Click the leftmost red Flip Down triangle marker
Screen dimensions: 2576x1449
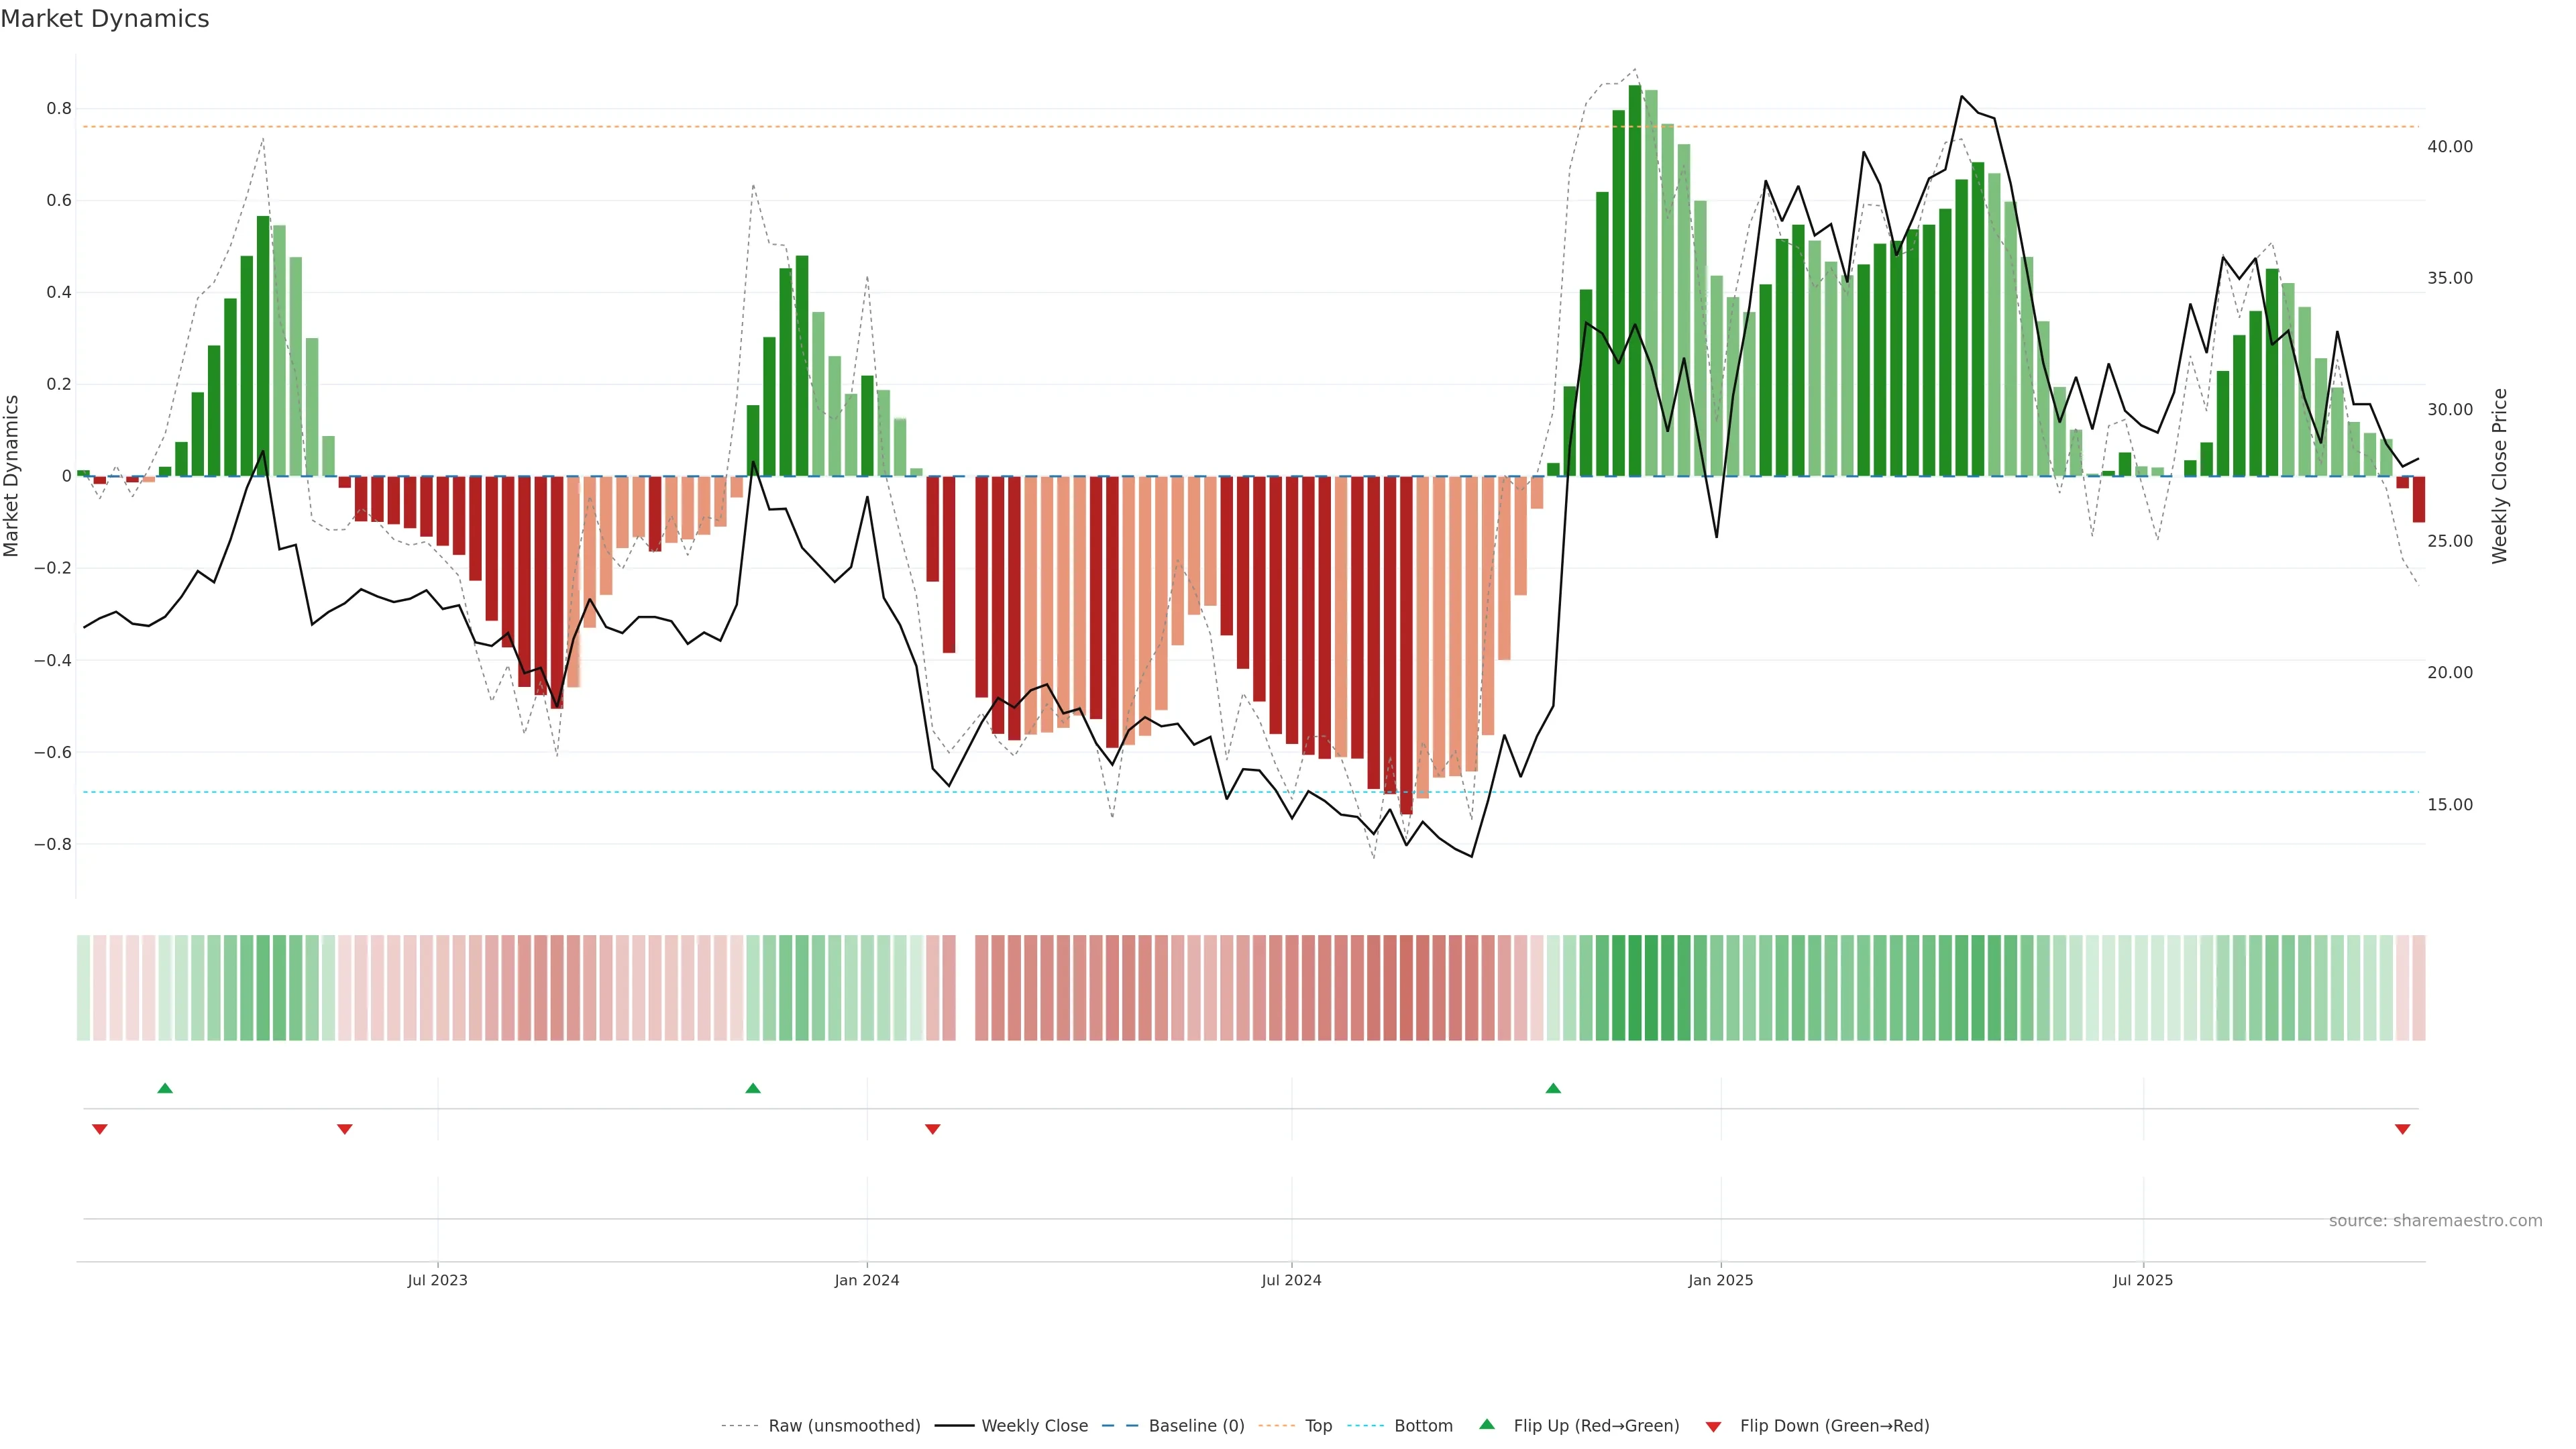(x=100, y=1129)
